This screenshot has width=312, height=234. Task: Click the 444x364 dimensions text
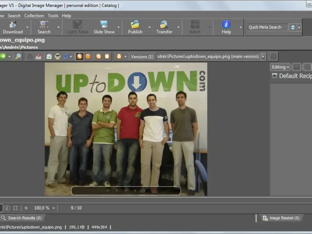pyautogui.click(x=99, y=227)
